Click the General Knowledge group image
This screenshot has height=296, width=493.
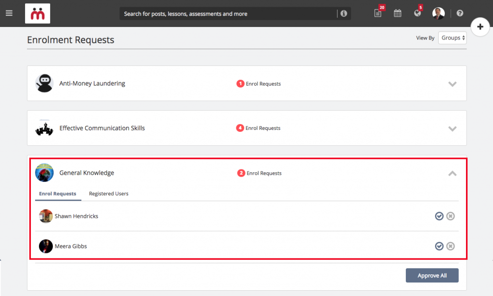point(44,172)
